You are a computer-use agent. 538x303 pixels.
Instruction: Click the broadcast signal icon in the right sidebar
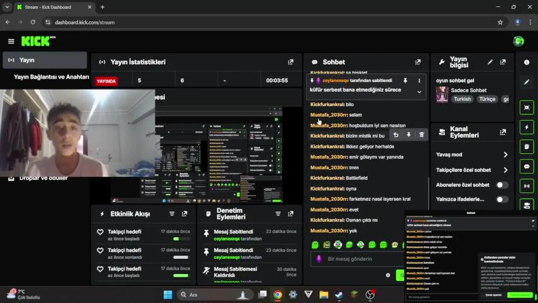click(527, 186)
